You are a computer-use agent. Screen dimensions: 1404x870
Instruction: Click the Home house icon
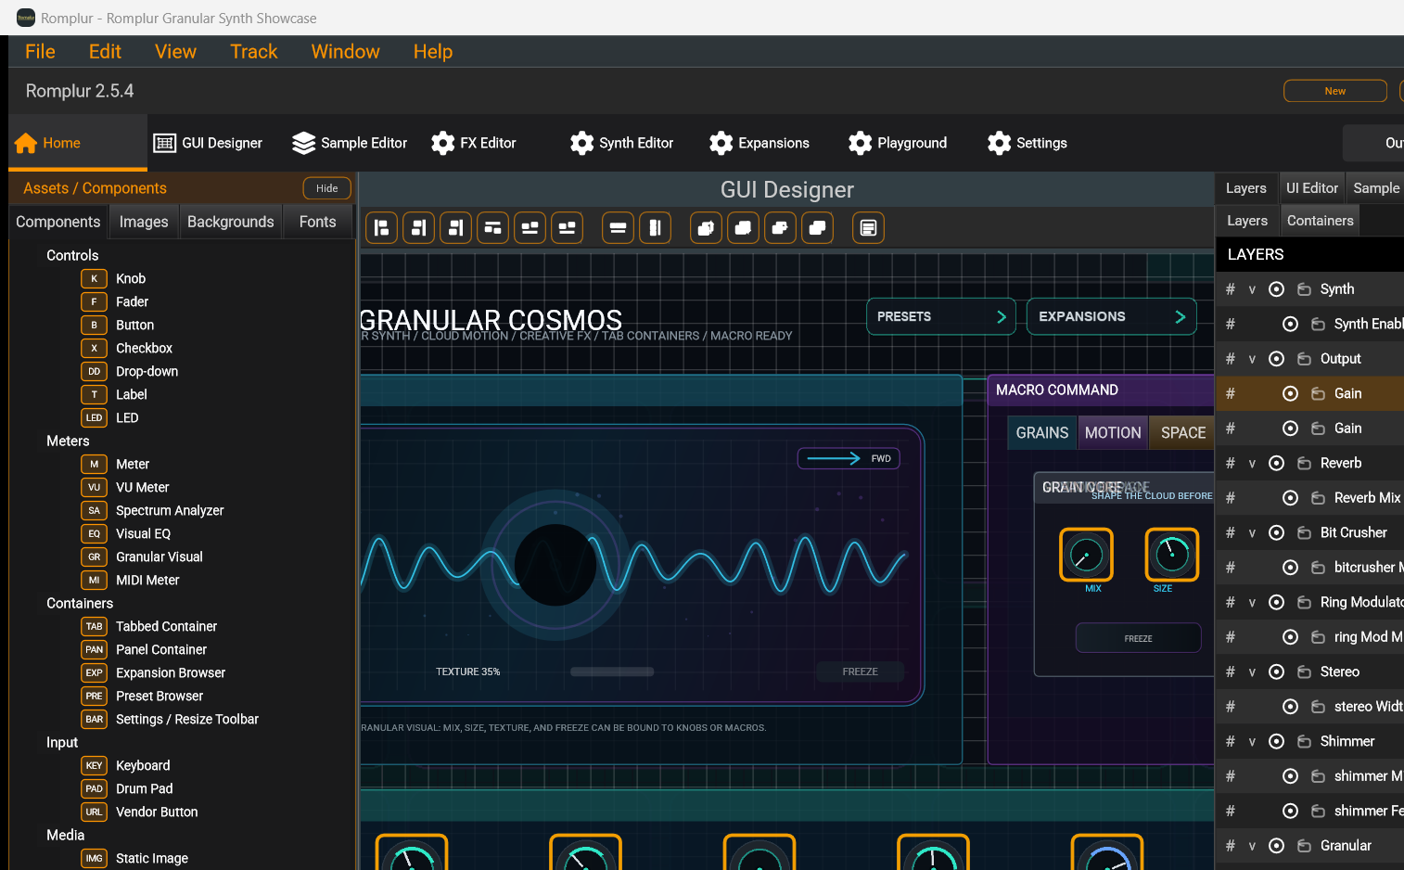click(x=26, y=143)
